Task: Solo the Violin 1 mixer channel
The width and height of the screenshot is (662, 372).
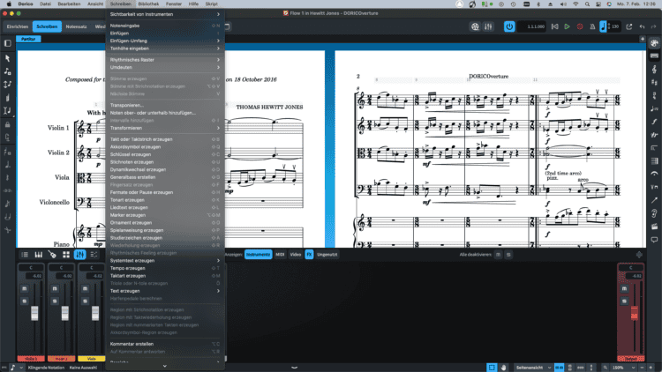Action: coord(25,301)
